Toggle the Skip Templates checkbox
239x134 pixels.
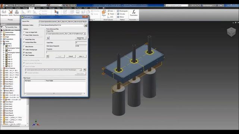[x=24, y=55]
